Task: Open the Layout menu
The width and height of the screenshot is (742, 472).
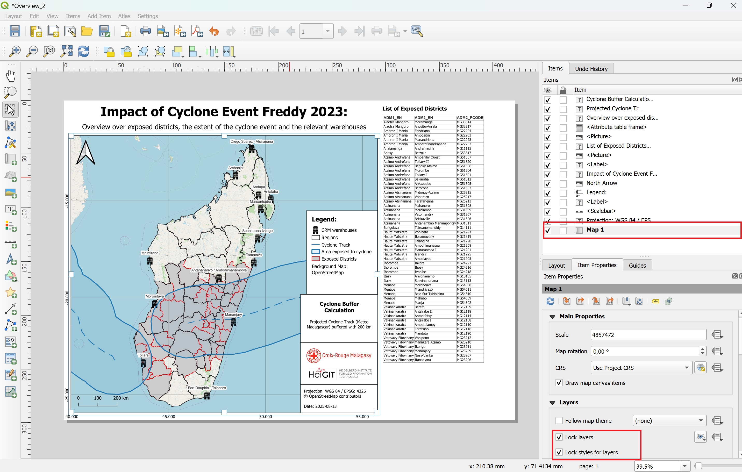Action: pos(13,16)
